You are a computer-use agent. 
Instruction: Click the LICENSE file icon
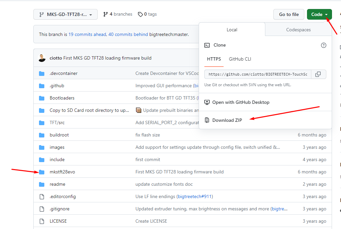click(42, 221)
